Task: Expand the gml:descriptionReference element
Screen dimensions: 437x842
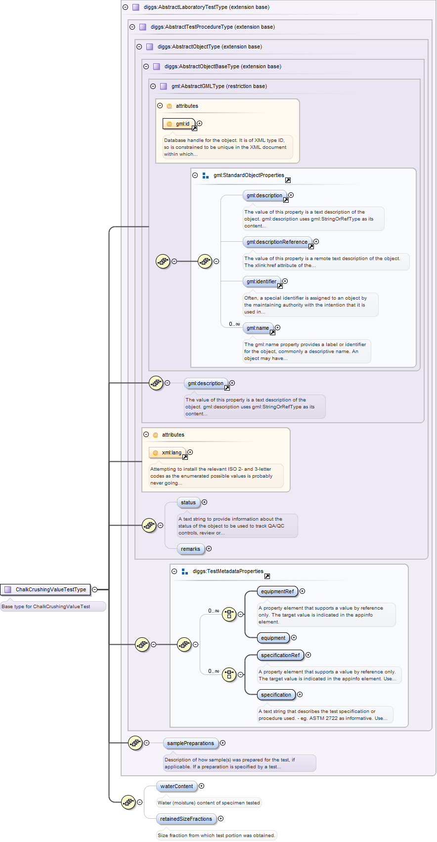Action: 316,242
